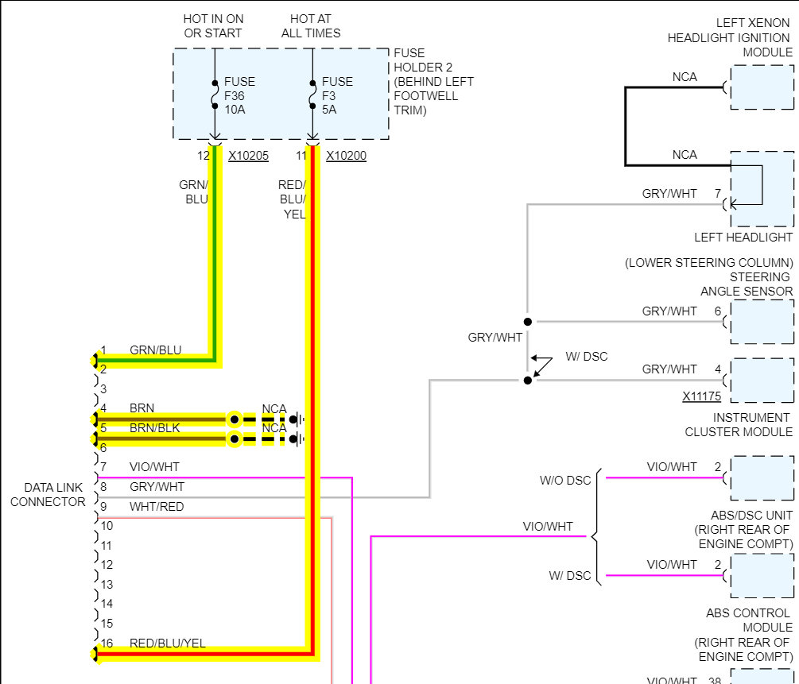The width and height of the screenshot is (799, 684).
Task: Click the NCA label on the BRN wire
Action: tap(274, 409)
